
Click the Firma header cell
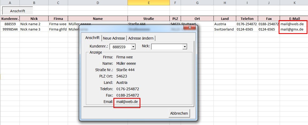pos(58,19)
